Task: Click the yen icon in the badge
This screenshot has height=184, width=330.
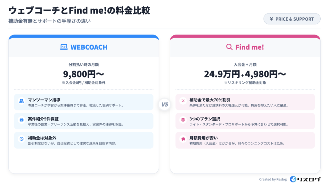Action: 271,19
